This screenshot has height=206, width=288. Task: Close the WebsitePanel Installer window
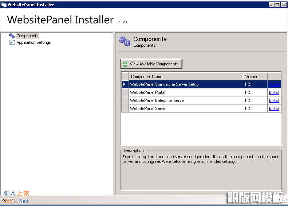[284, 5]
